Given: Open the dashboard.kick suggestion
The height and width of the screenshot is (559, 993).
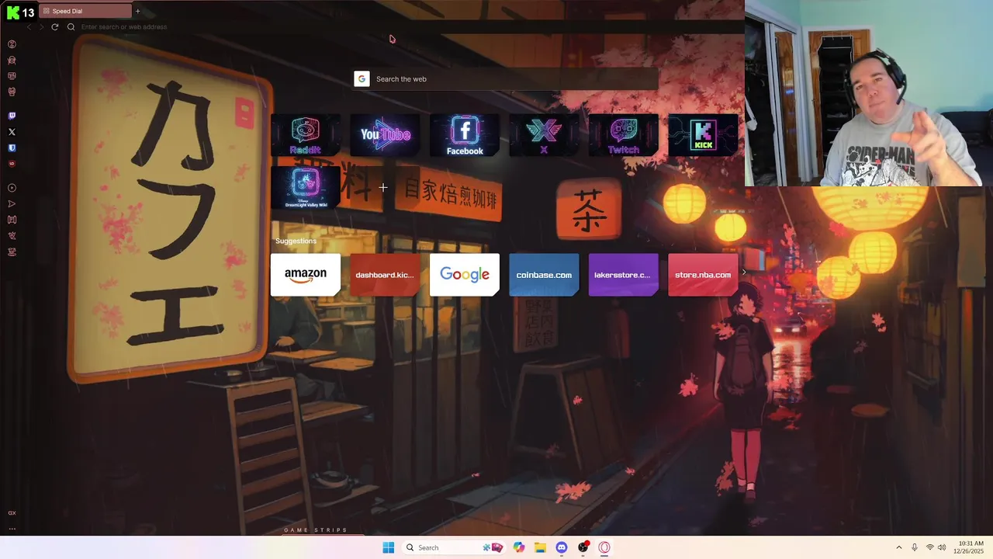Looking at the screenshot, I should [x=385, y=275].
